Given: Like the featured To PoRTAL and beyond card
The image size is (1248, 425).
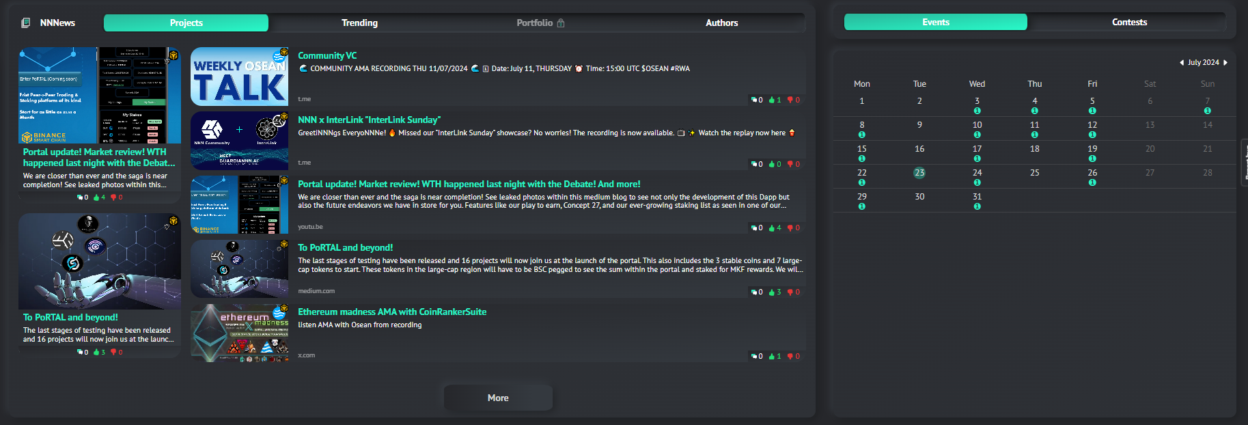Looking at the screenshot, I should 97,353.
